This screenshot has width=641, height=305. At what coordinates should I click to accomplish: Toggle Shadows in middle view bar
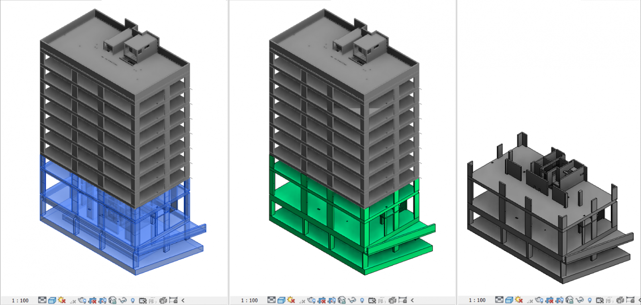coord(302,301)
